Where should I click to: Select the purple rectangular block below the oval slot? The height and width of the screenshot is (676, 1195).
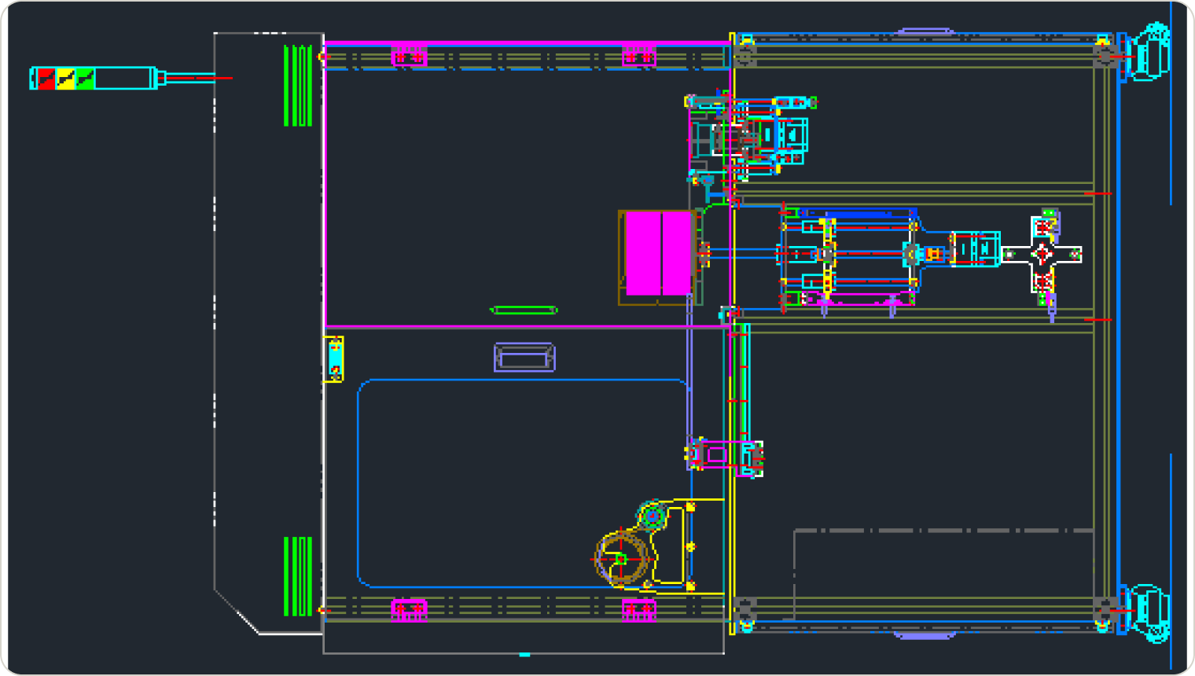pos(524,357)
